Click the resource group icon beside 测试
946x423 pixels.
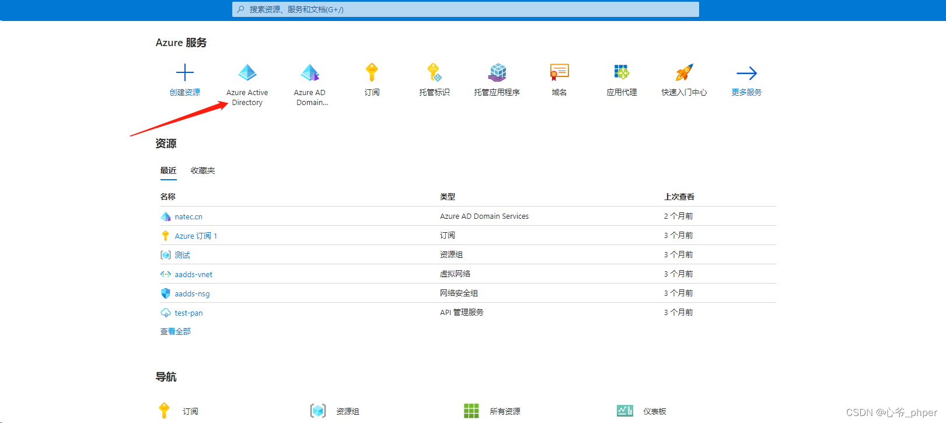point(166,255)
